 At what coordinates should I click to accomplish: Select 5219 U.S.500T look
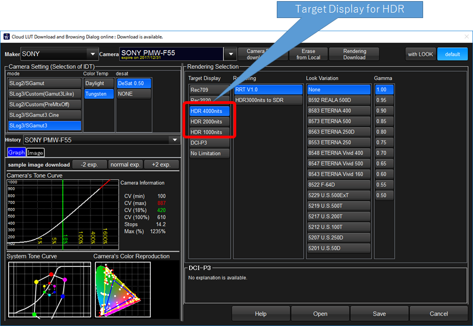(x=339, y=206)
